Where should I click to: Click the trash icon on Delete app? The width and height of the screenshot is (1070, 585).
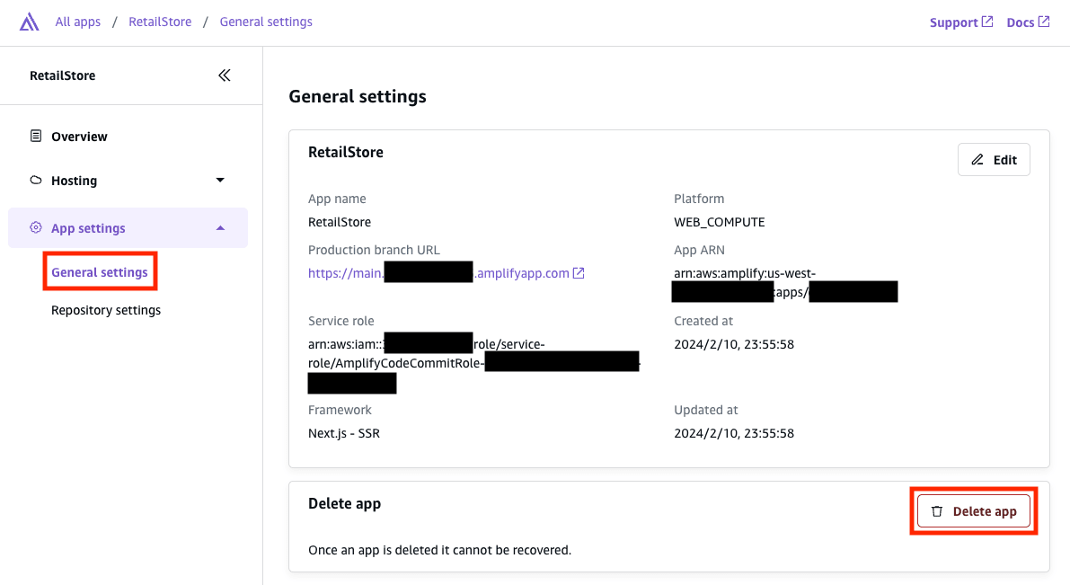(937, 511)
